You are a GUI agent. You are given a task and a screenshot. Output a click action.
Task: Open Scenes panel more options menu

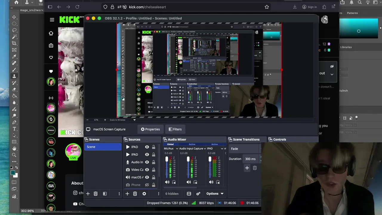pyautogui.click(x=119, y=194)
